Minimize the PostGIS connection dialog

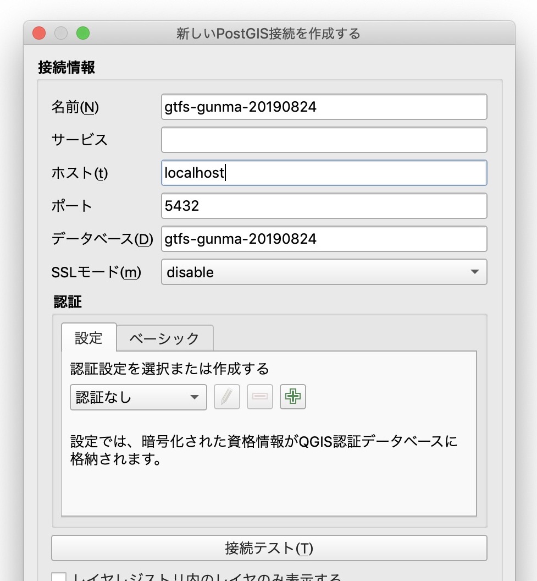(x=61, y=33)
